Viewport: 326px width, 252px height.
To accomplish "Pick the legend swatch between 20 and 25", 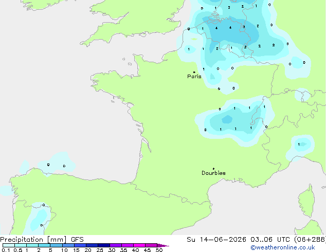I will (x=92, y=245).
